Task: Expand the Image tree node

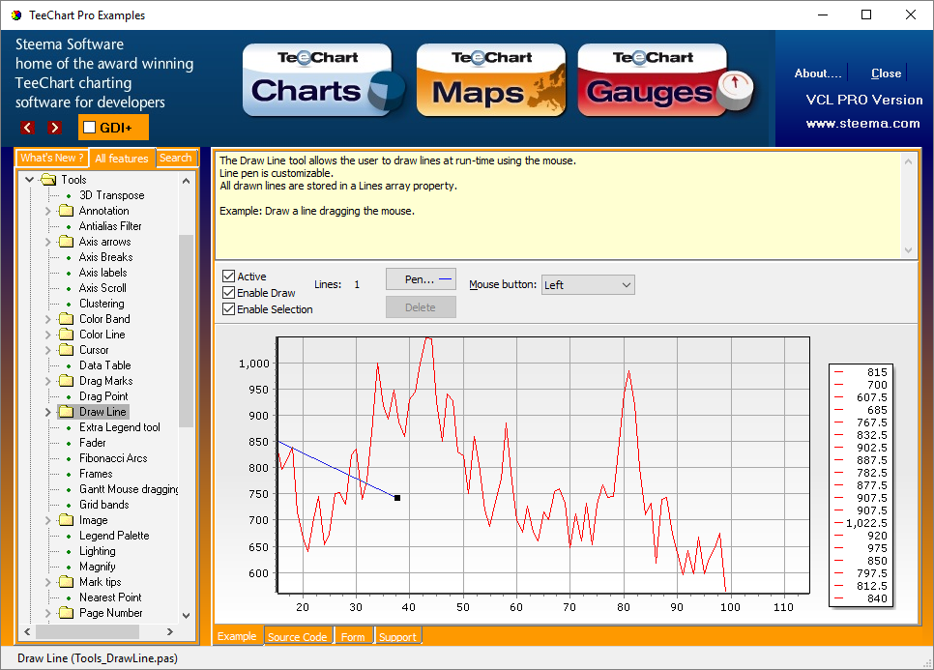Action: click(47, 520)
